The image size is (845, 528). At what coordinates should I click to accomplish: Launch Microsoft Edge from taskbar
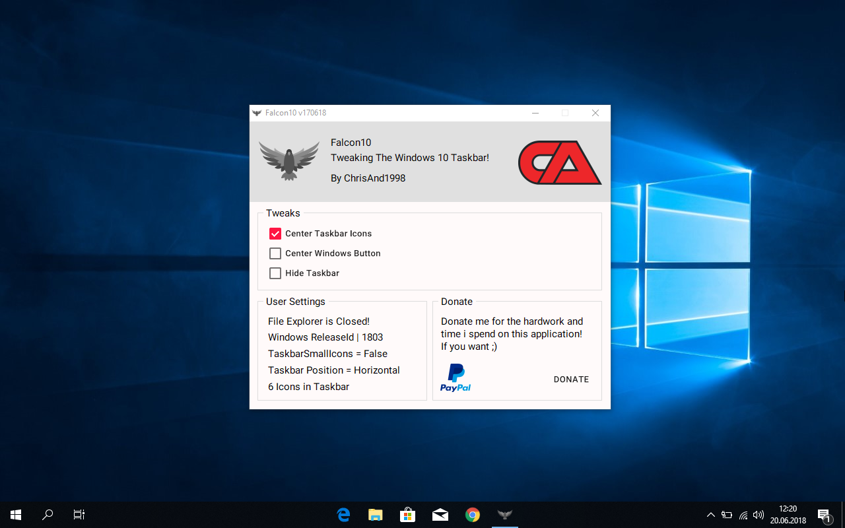343,515
